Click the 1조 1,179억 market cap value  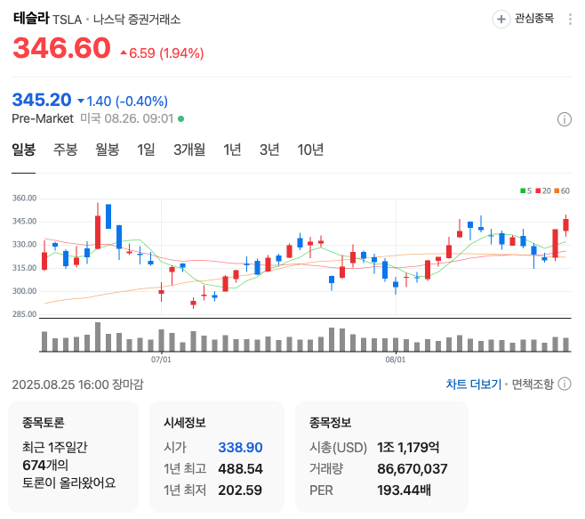(x=408, y=447)
